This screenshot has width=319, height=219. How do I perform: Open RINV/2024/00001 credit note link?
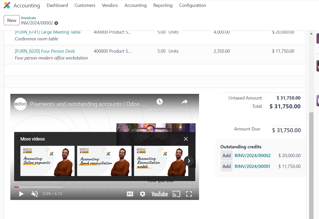(x=252, y=166)
